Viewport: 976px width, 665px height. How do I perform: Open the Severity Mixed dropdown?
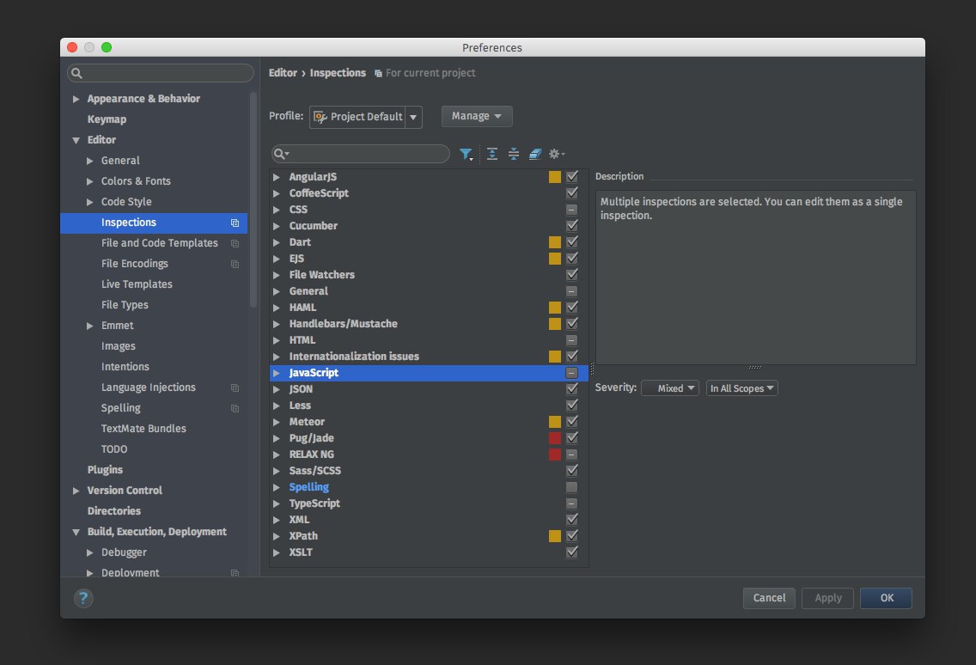click(x=670, y=388)
